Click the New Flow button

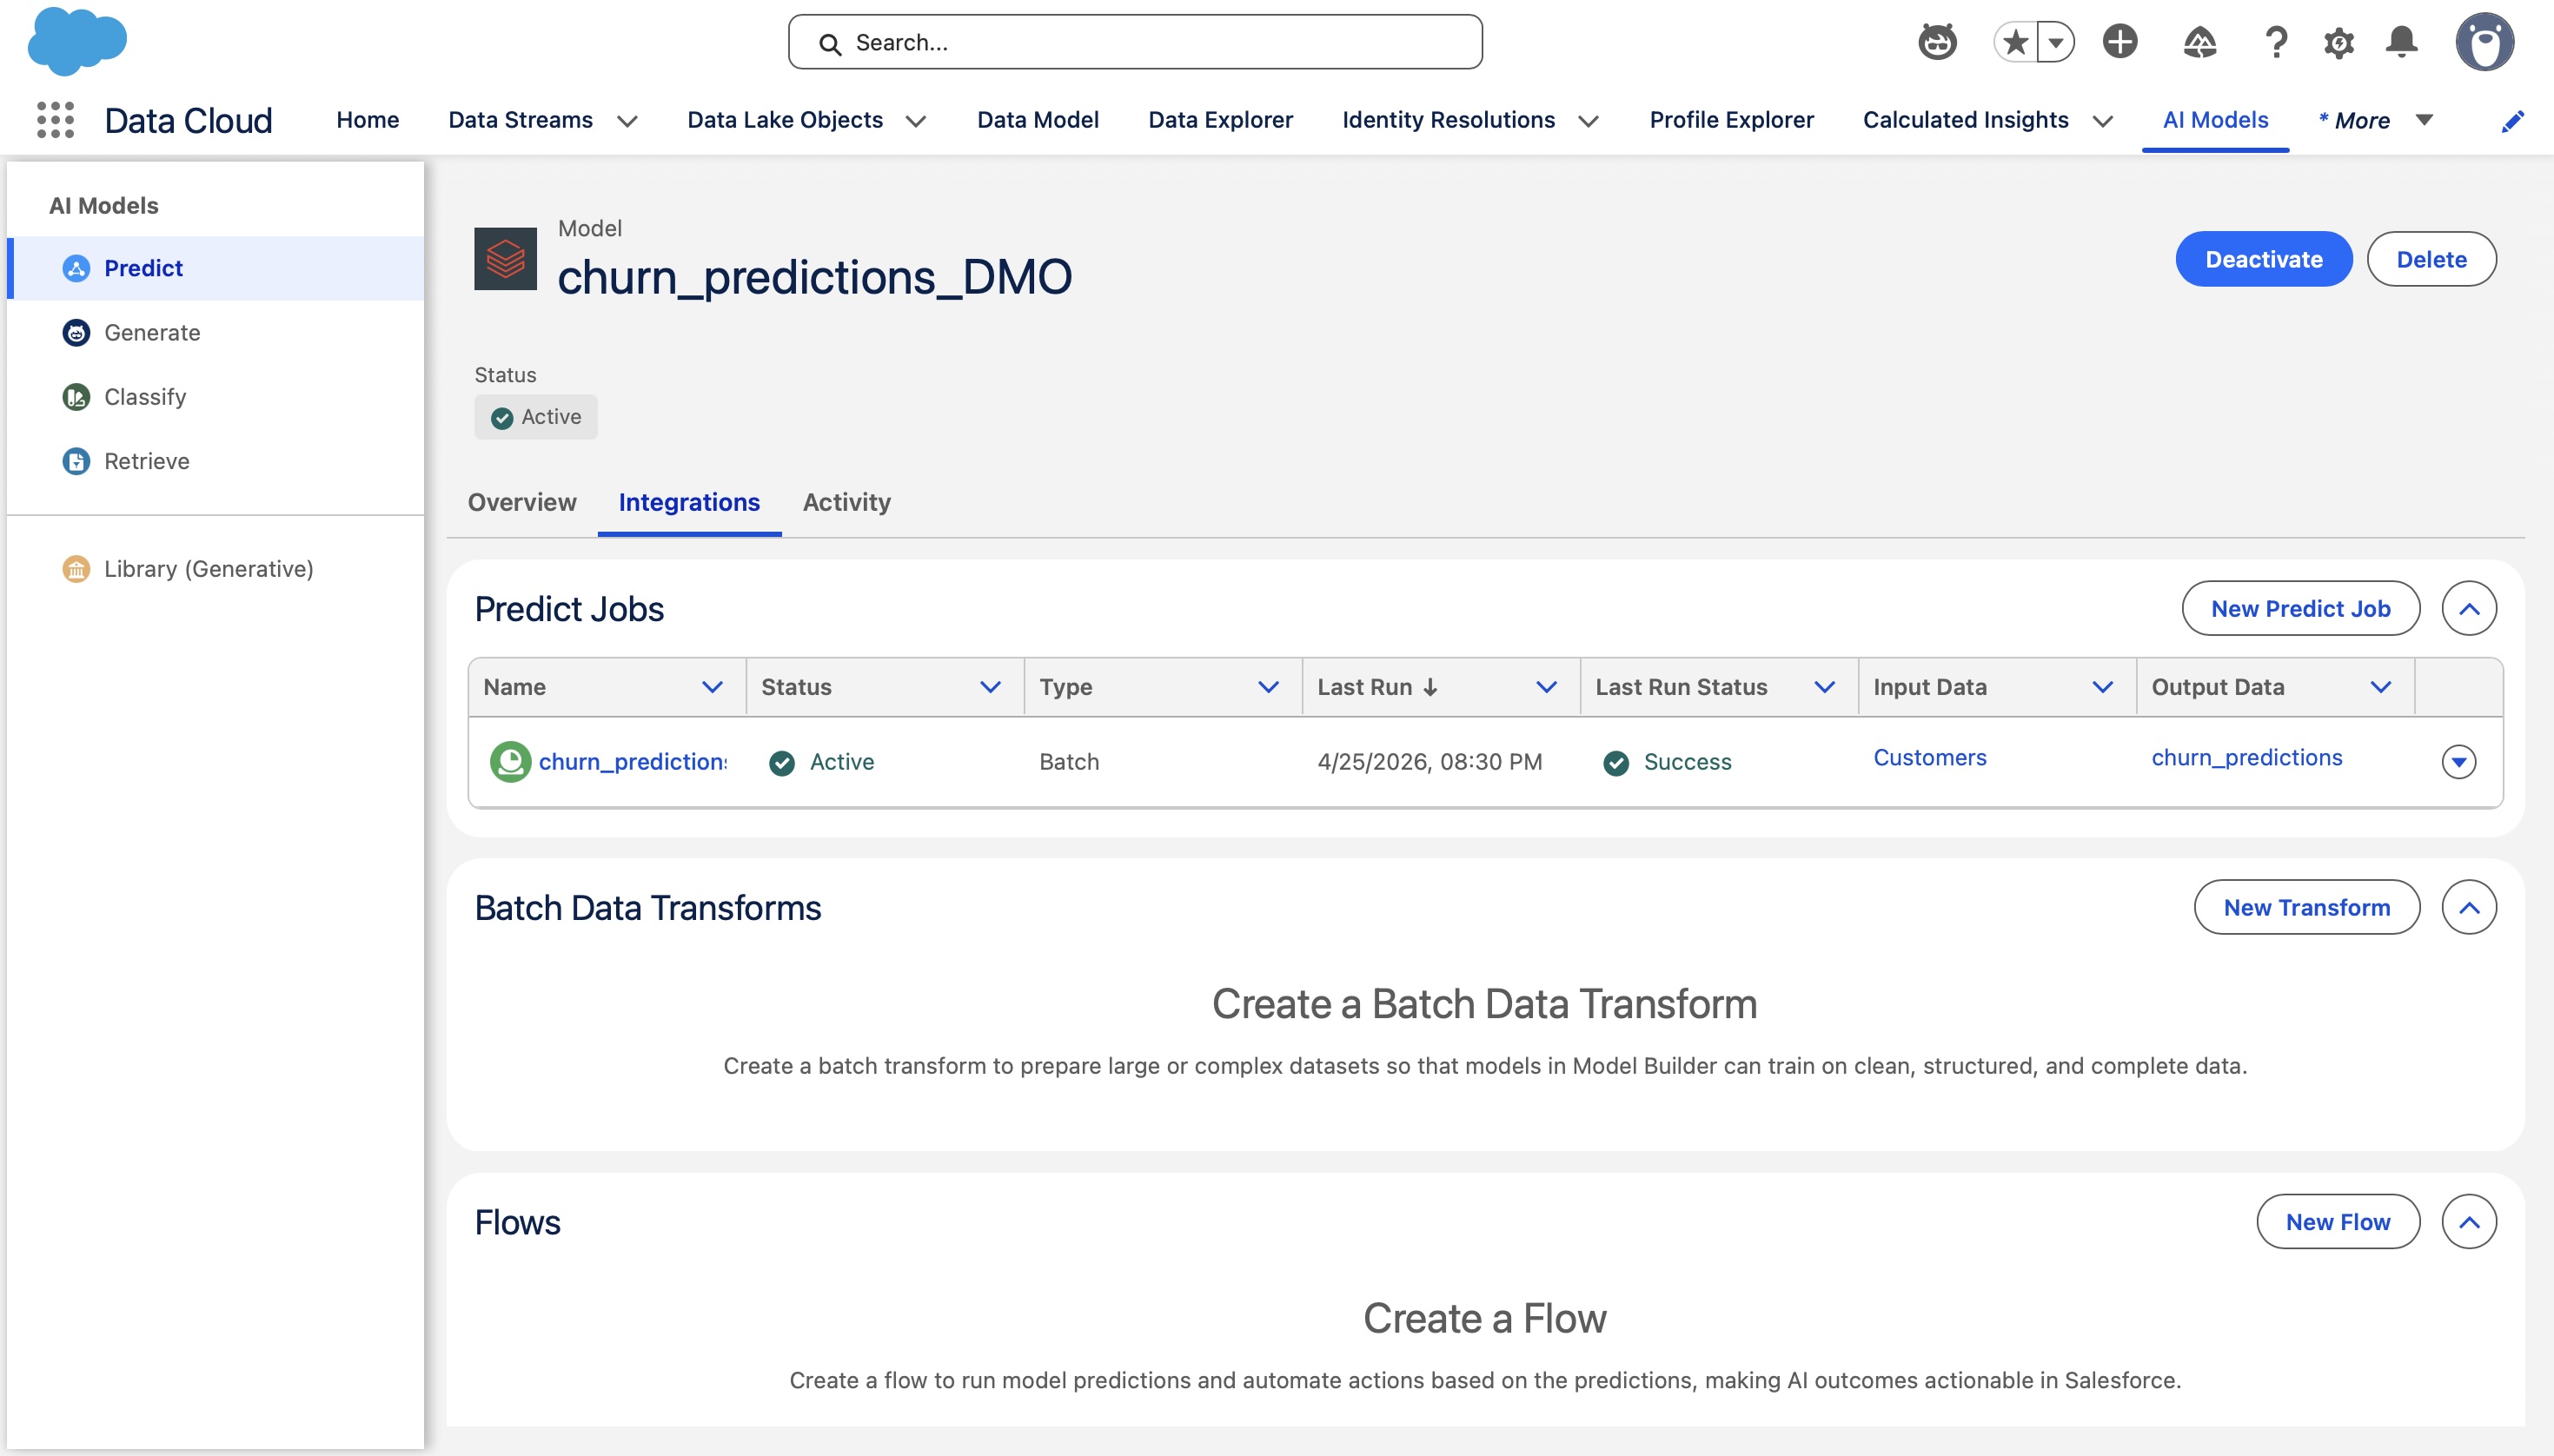[x=2338, y=1222]
